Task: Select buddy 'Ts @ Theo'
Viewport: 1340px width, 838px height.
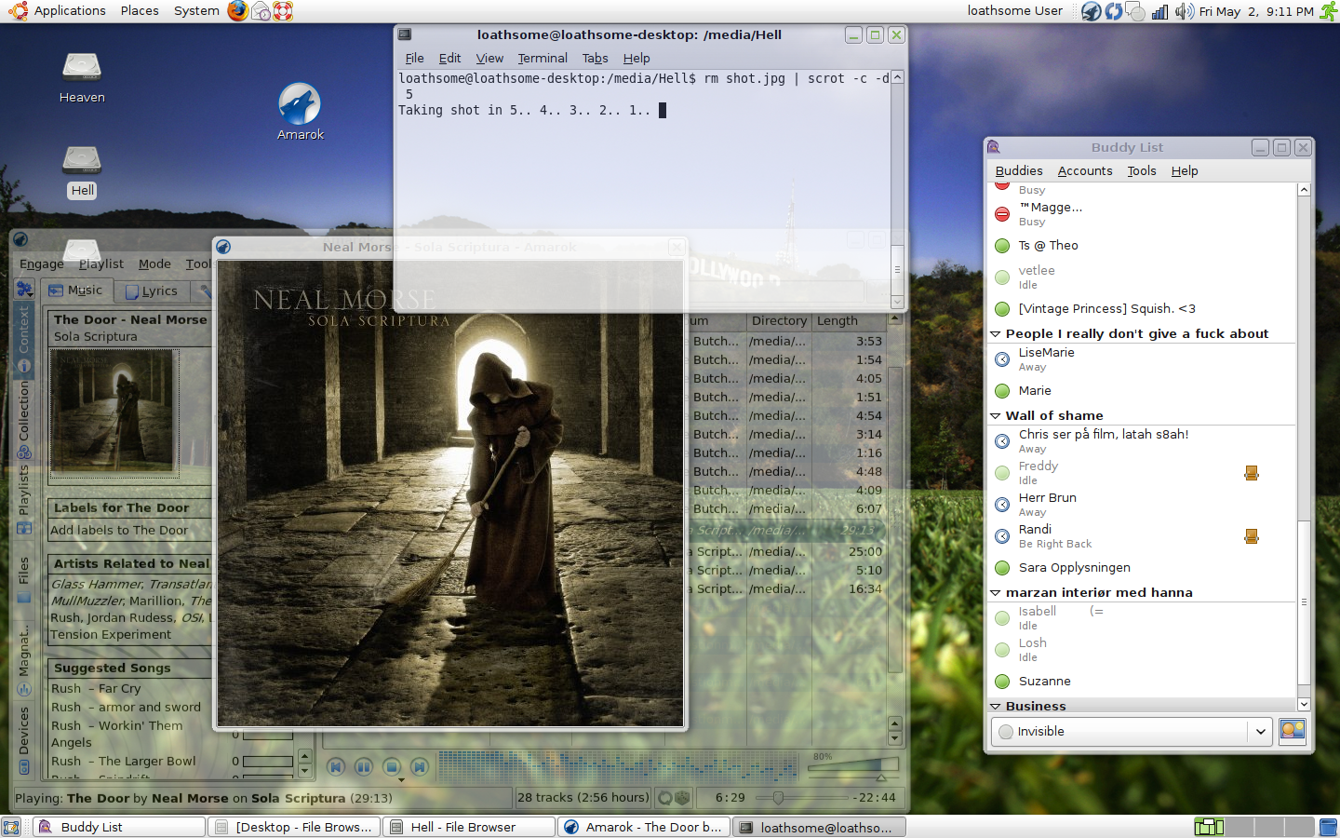Action: tap(1142, 246)
